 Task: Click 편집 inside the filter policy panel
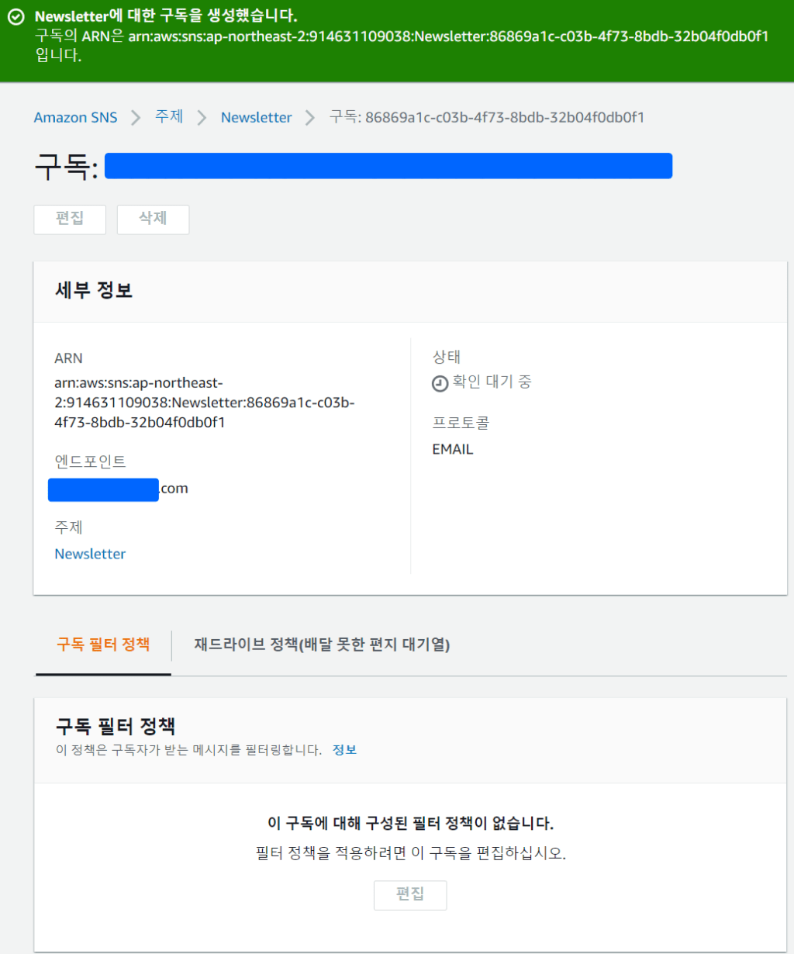(x=410, y=895)
